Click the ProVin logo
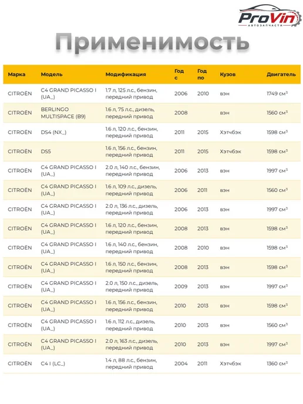The image size is (303, 404). tap(270, 16)
